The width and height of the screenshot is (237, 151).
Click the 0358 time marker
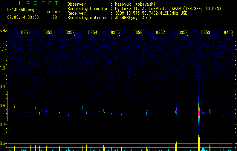pos(183,32)
